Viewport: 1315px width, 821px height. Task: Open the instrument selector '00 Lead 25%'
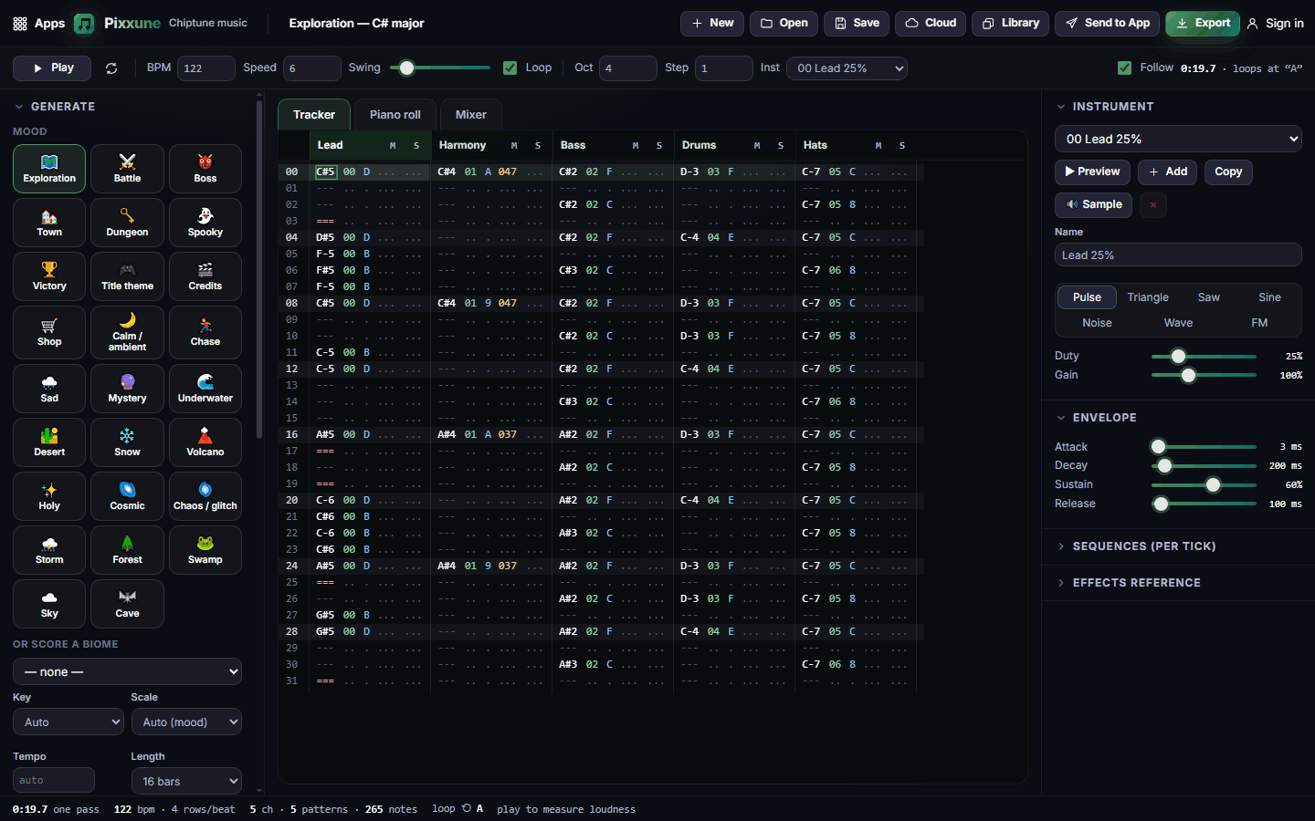tap(1178, 139)
